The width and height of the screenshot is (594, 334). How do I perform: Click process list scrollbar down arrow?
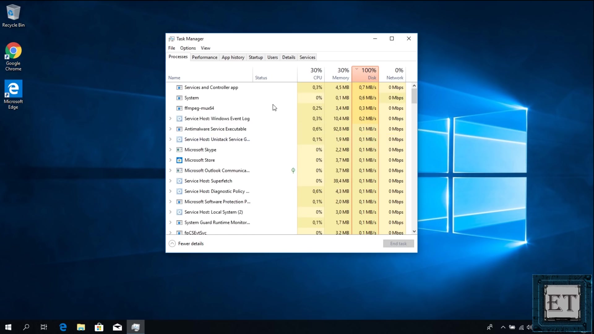point(414,231)
